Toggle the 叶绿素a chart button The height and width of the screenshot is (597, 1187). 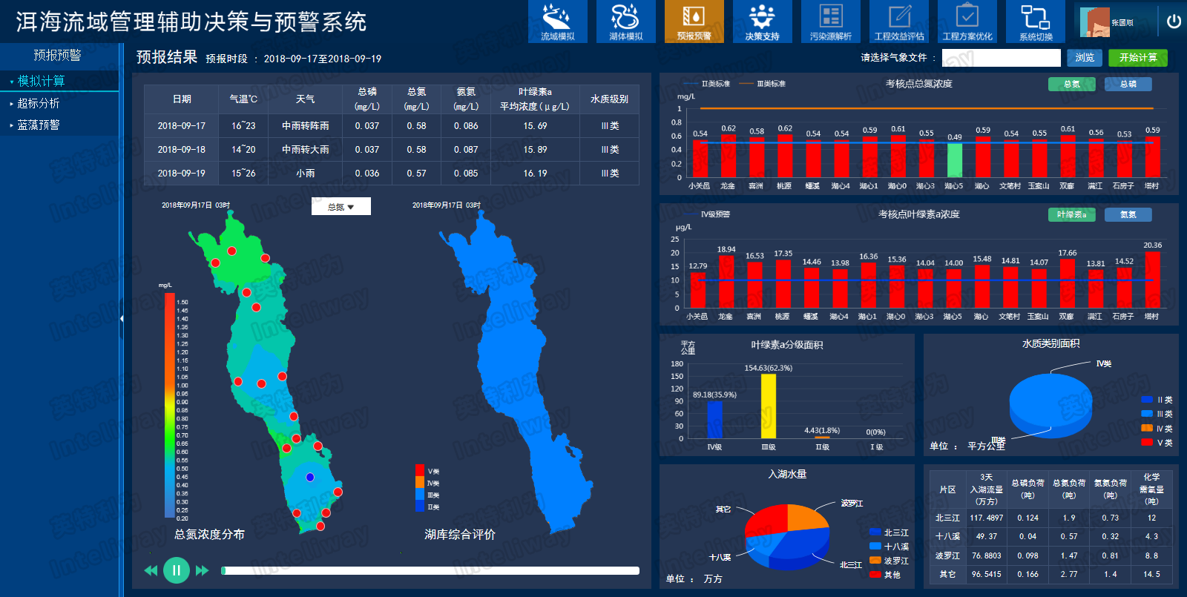(1071, 214)
